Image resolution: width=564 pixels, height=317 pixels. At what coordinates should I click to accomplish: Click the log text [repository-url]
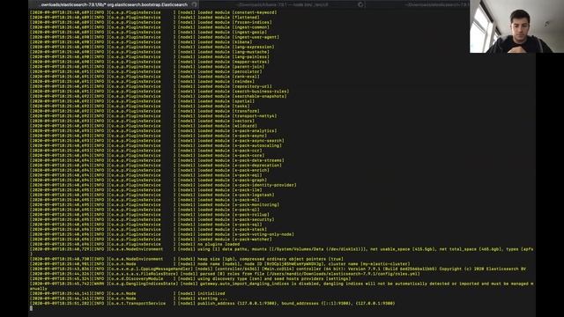pos(252,86)
